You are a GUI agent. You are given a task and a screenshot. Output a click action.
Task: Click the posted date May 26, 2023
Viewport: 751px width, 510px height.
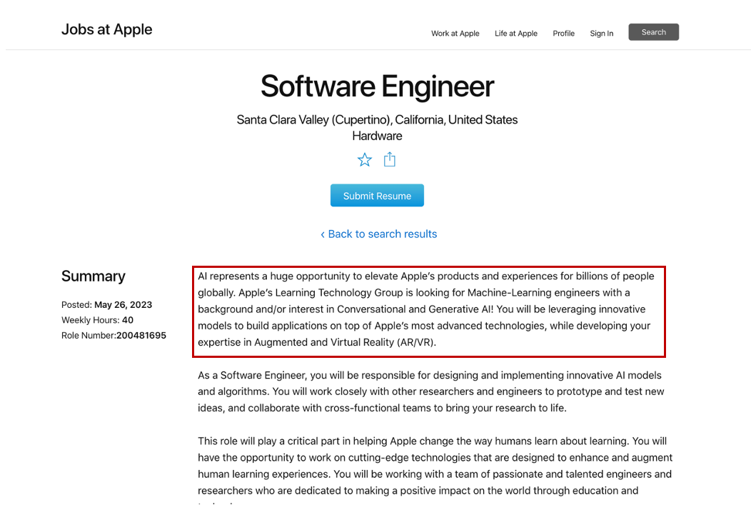pyautogui.click(x=123, y=305)
